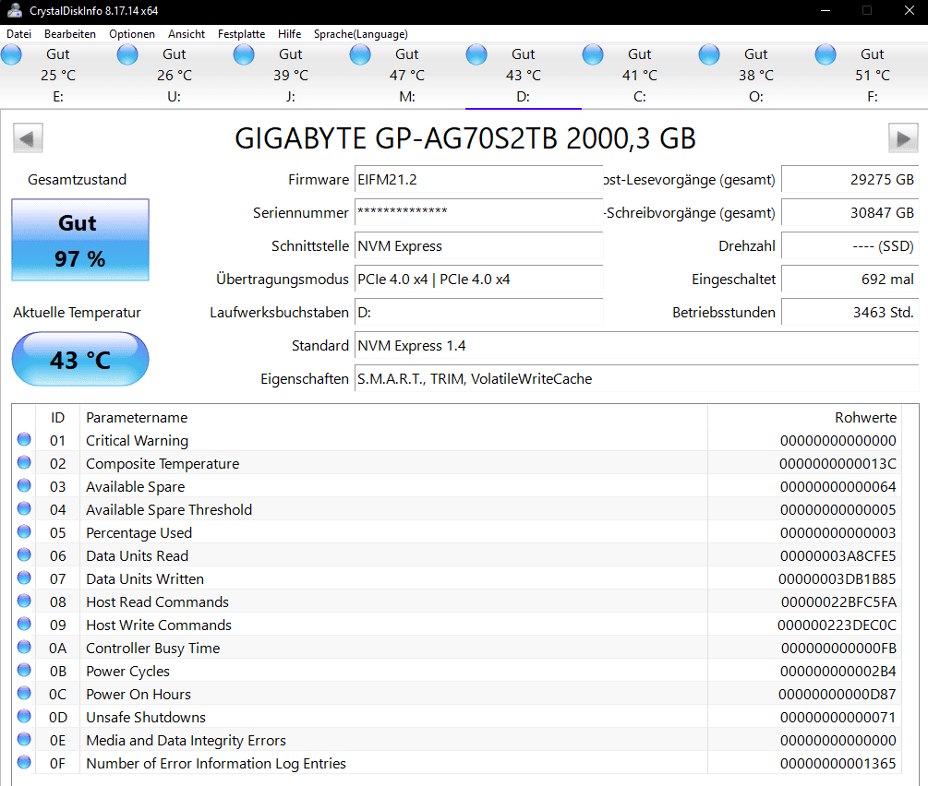
Task: Click the Eingeschaltet value 692 mal
Action: pyautogui.click(x=850, y=279)
